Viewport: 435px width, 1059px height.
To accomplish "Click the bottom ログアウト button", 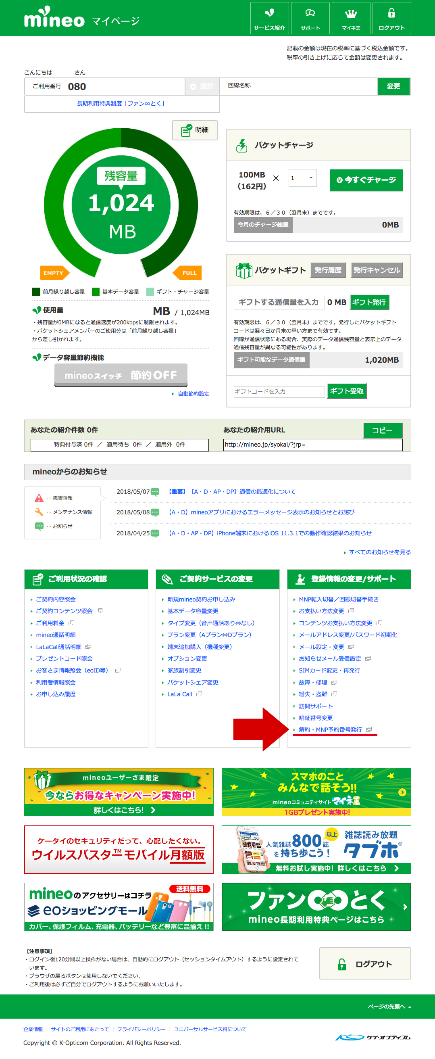I will (365, 964).
